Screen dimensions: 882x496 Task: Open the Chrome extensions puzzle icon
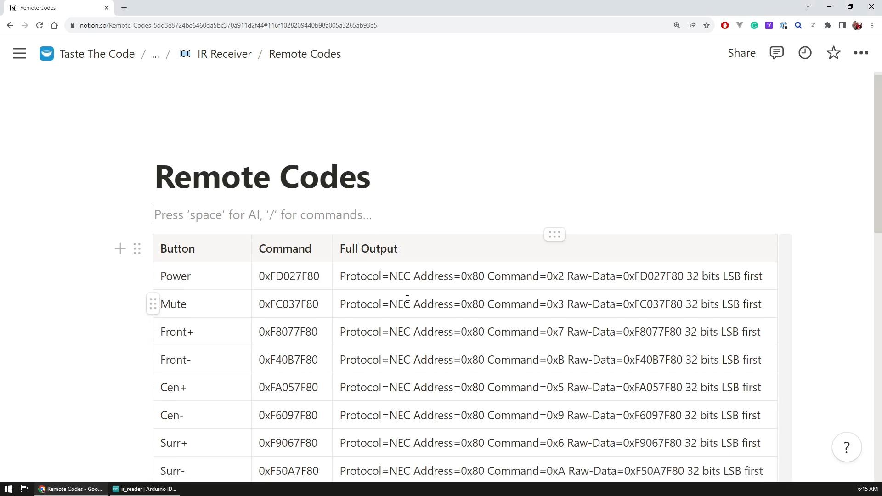click(828, 25)
